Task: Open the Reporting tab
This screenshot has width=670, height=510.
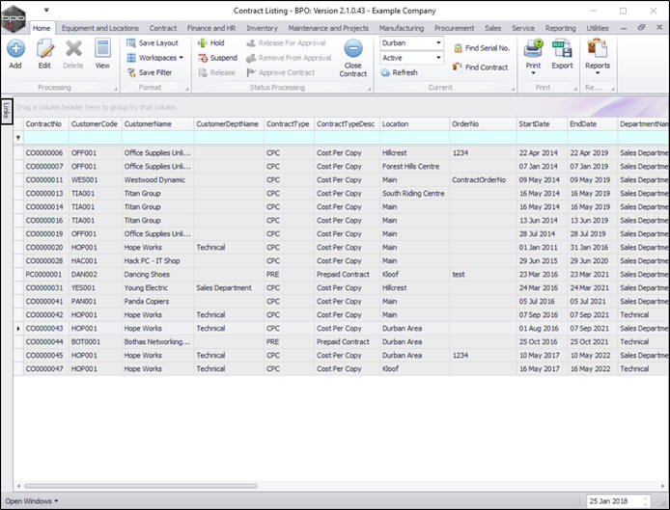Action: (560, 28)
